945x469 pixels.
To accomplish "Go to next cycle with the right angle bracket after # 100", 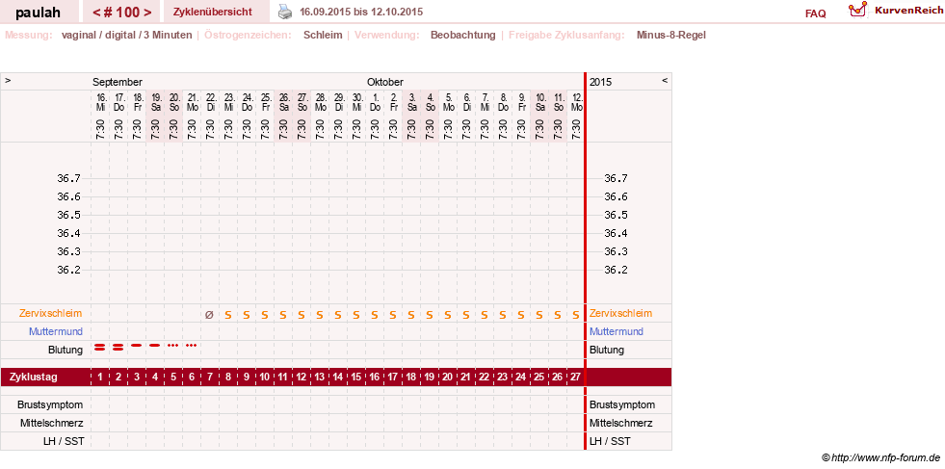I will coord(147,13).
